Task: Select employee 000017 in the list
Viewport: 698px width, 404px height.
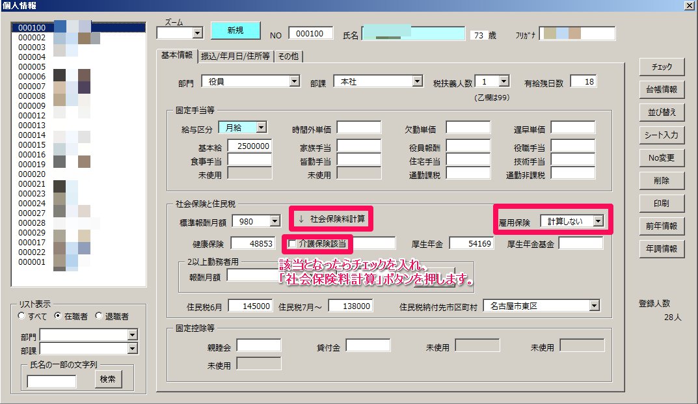Action: [x=78, y=242]
